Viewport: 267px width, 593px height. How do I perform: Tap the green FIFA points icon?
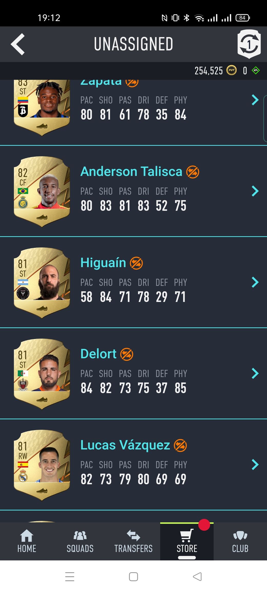[256, 70]
